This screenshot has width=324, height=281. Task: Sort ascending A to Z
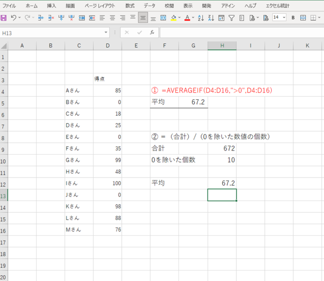pos(201,18)
